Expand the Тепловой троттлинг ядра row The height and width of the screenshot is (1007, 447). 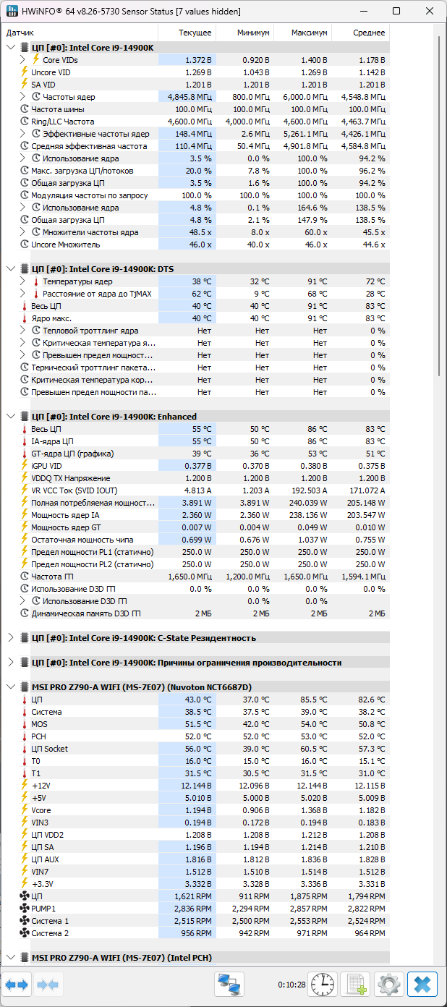point(23,331)
